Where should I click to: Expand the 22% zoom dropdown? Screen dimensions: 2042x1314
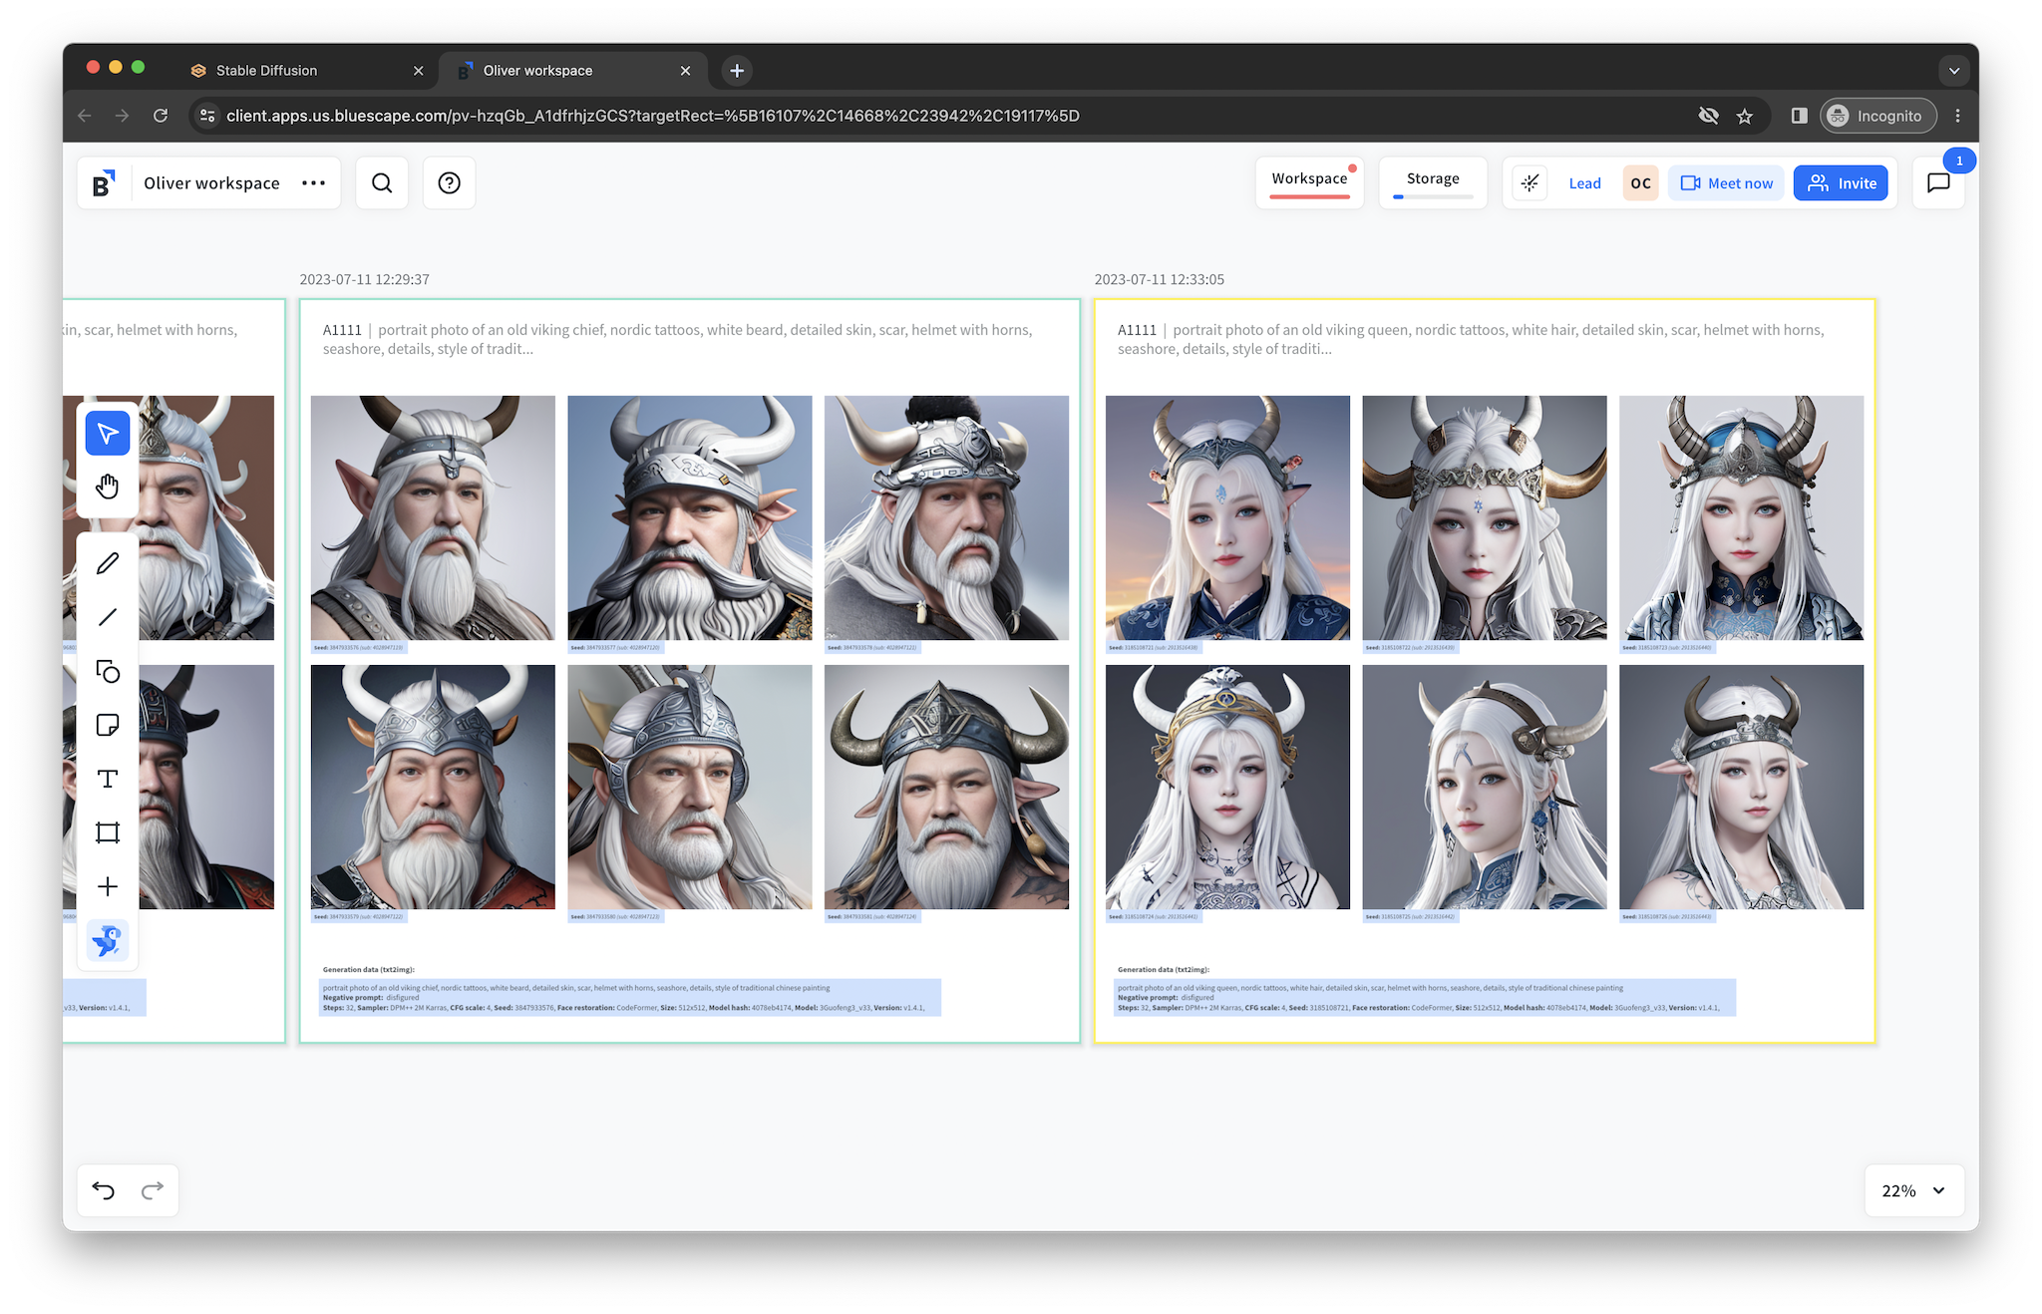[x=1938, y=1190]
